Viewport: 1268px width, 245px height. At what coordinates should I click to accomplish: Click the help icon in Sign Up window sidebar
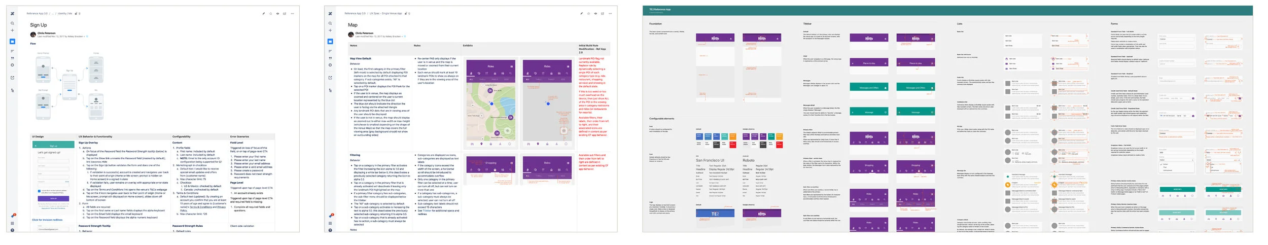[x=12, y=230]
